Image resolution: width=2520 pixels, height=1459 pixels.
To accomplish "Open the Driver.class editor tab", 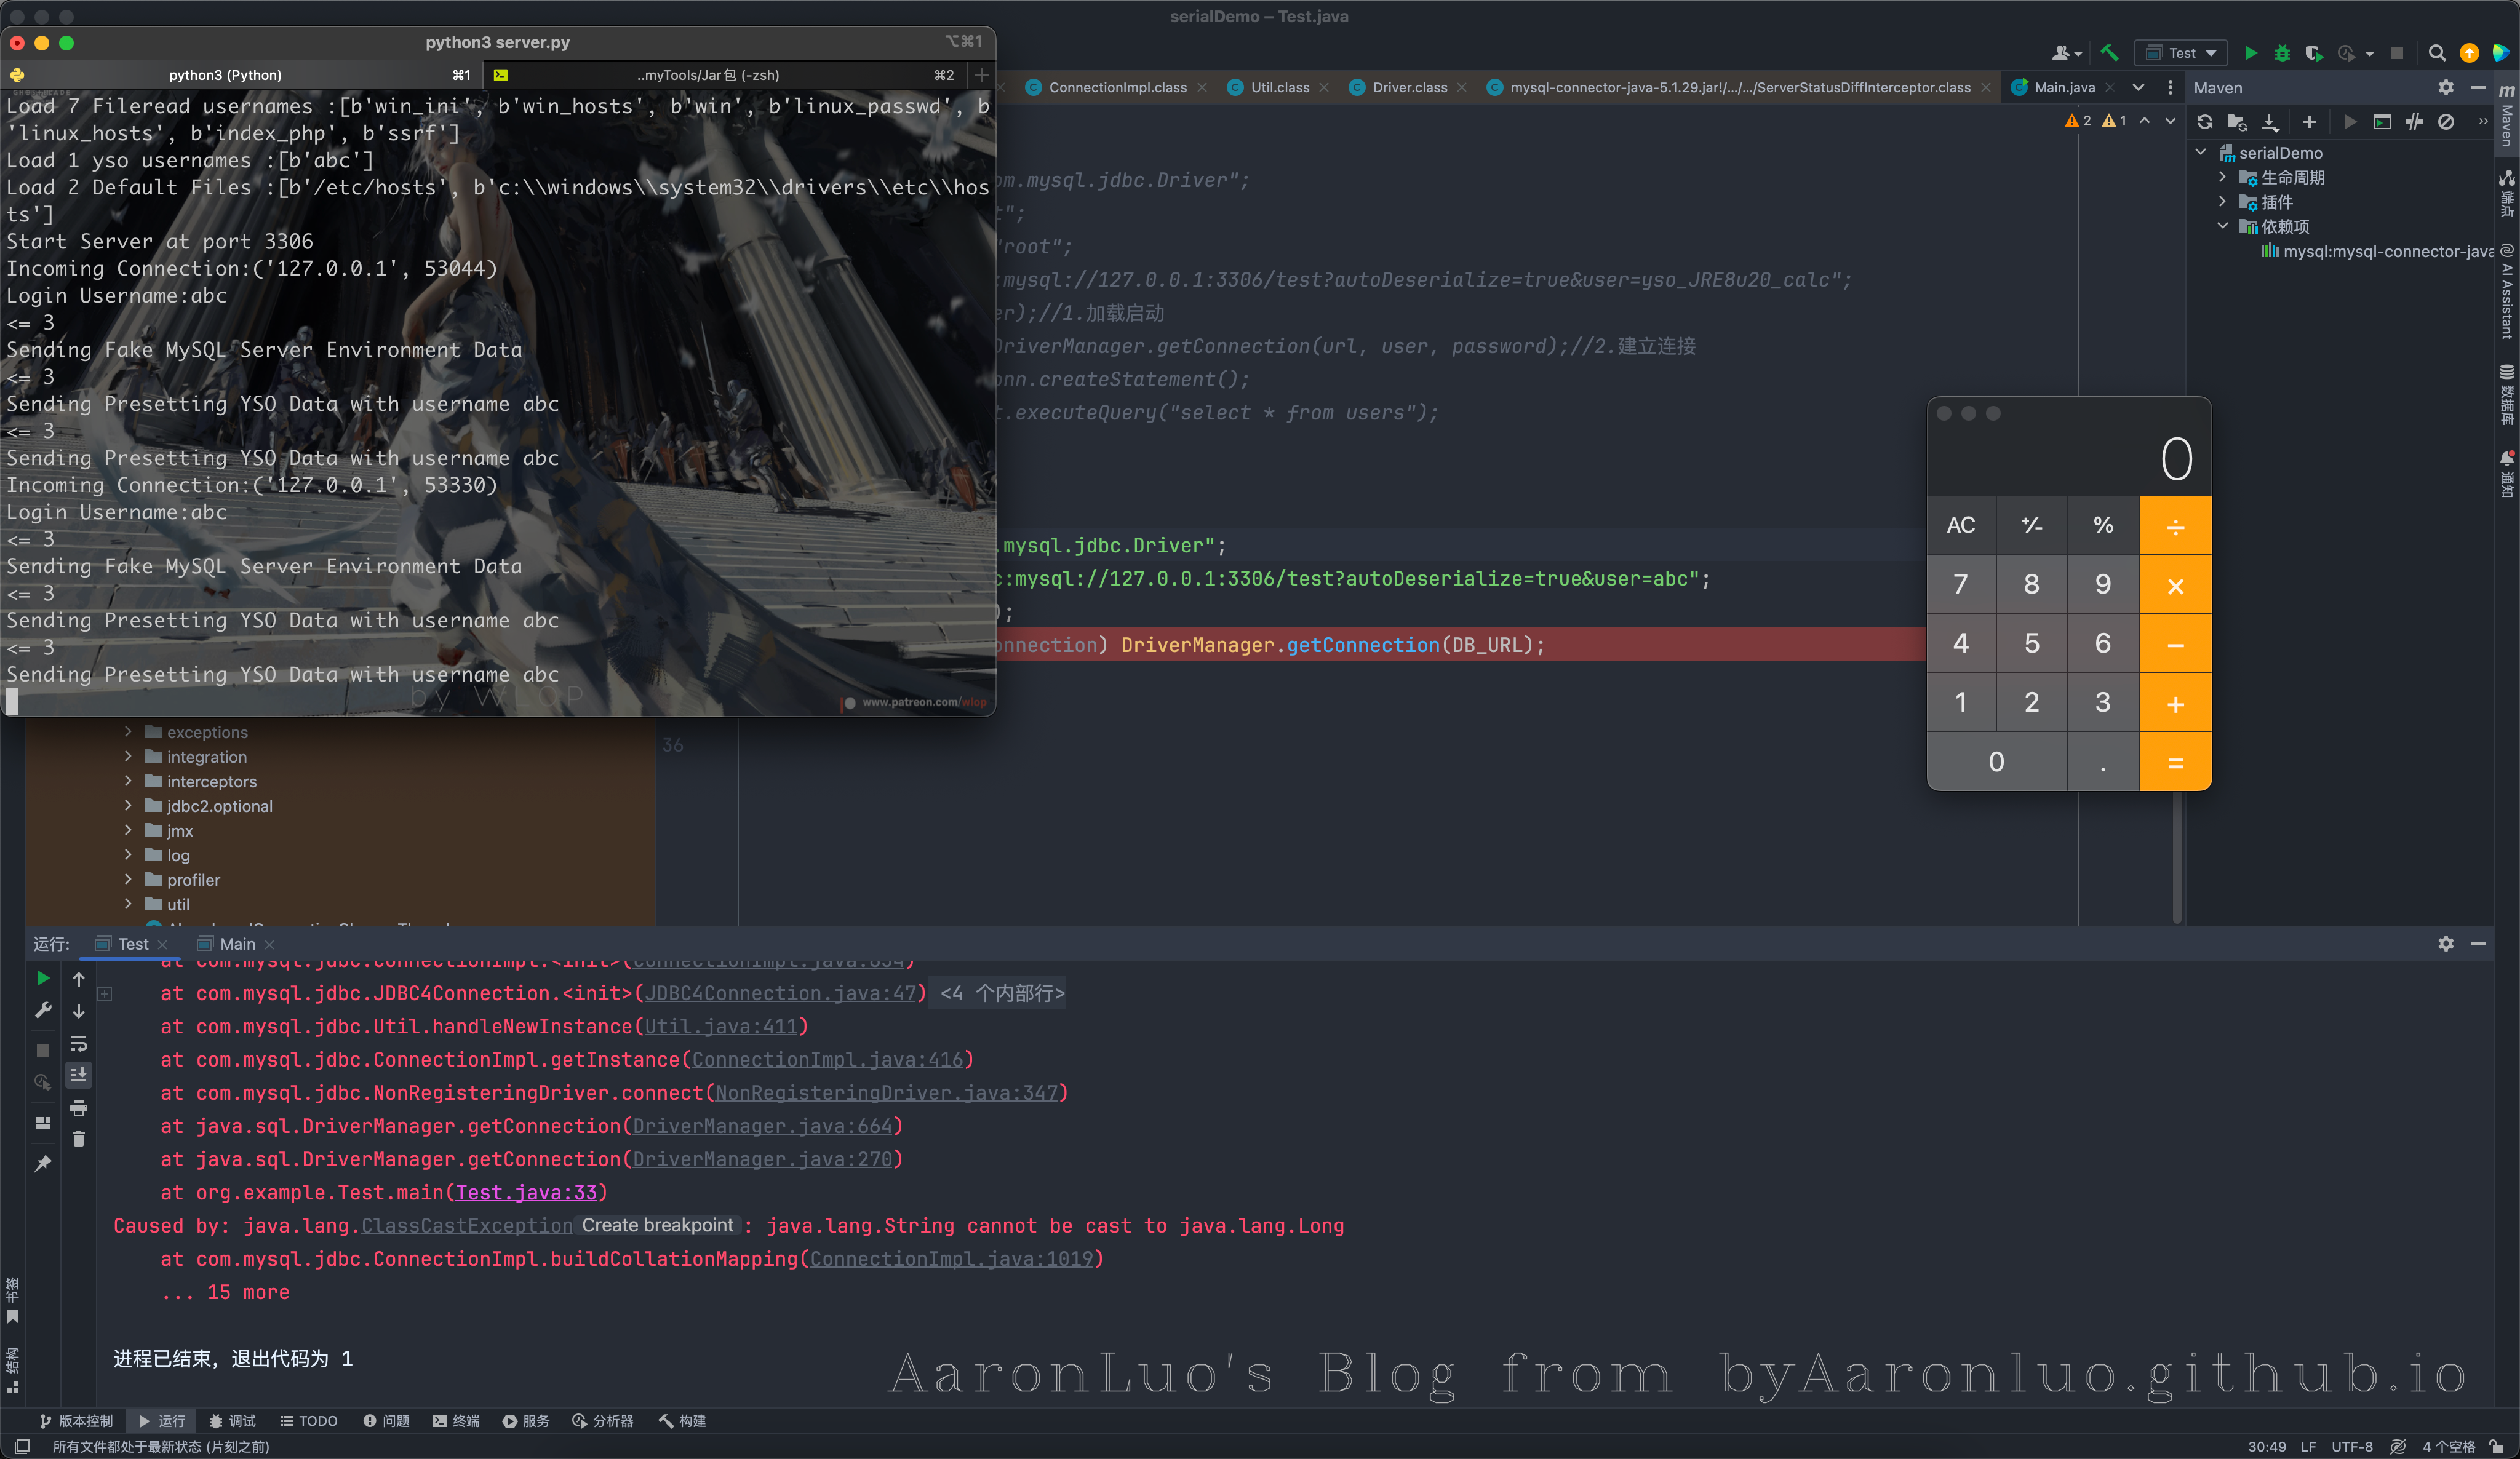I will [x=1409, y=88].
